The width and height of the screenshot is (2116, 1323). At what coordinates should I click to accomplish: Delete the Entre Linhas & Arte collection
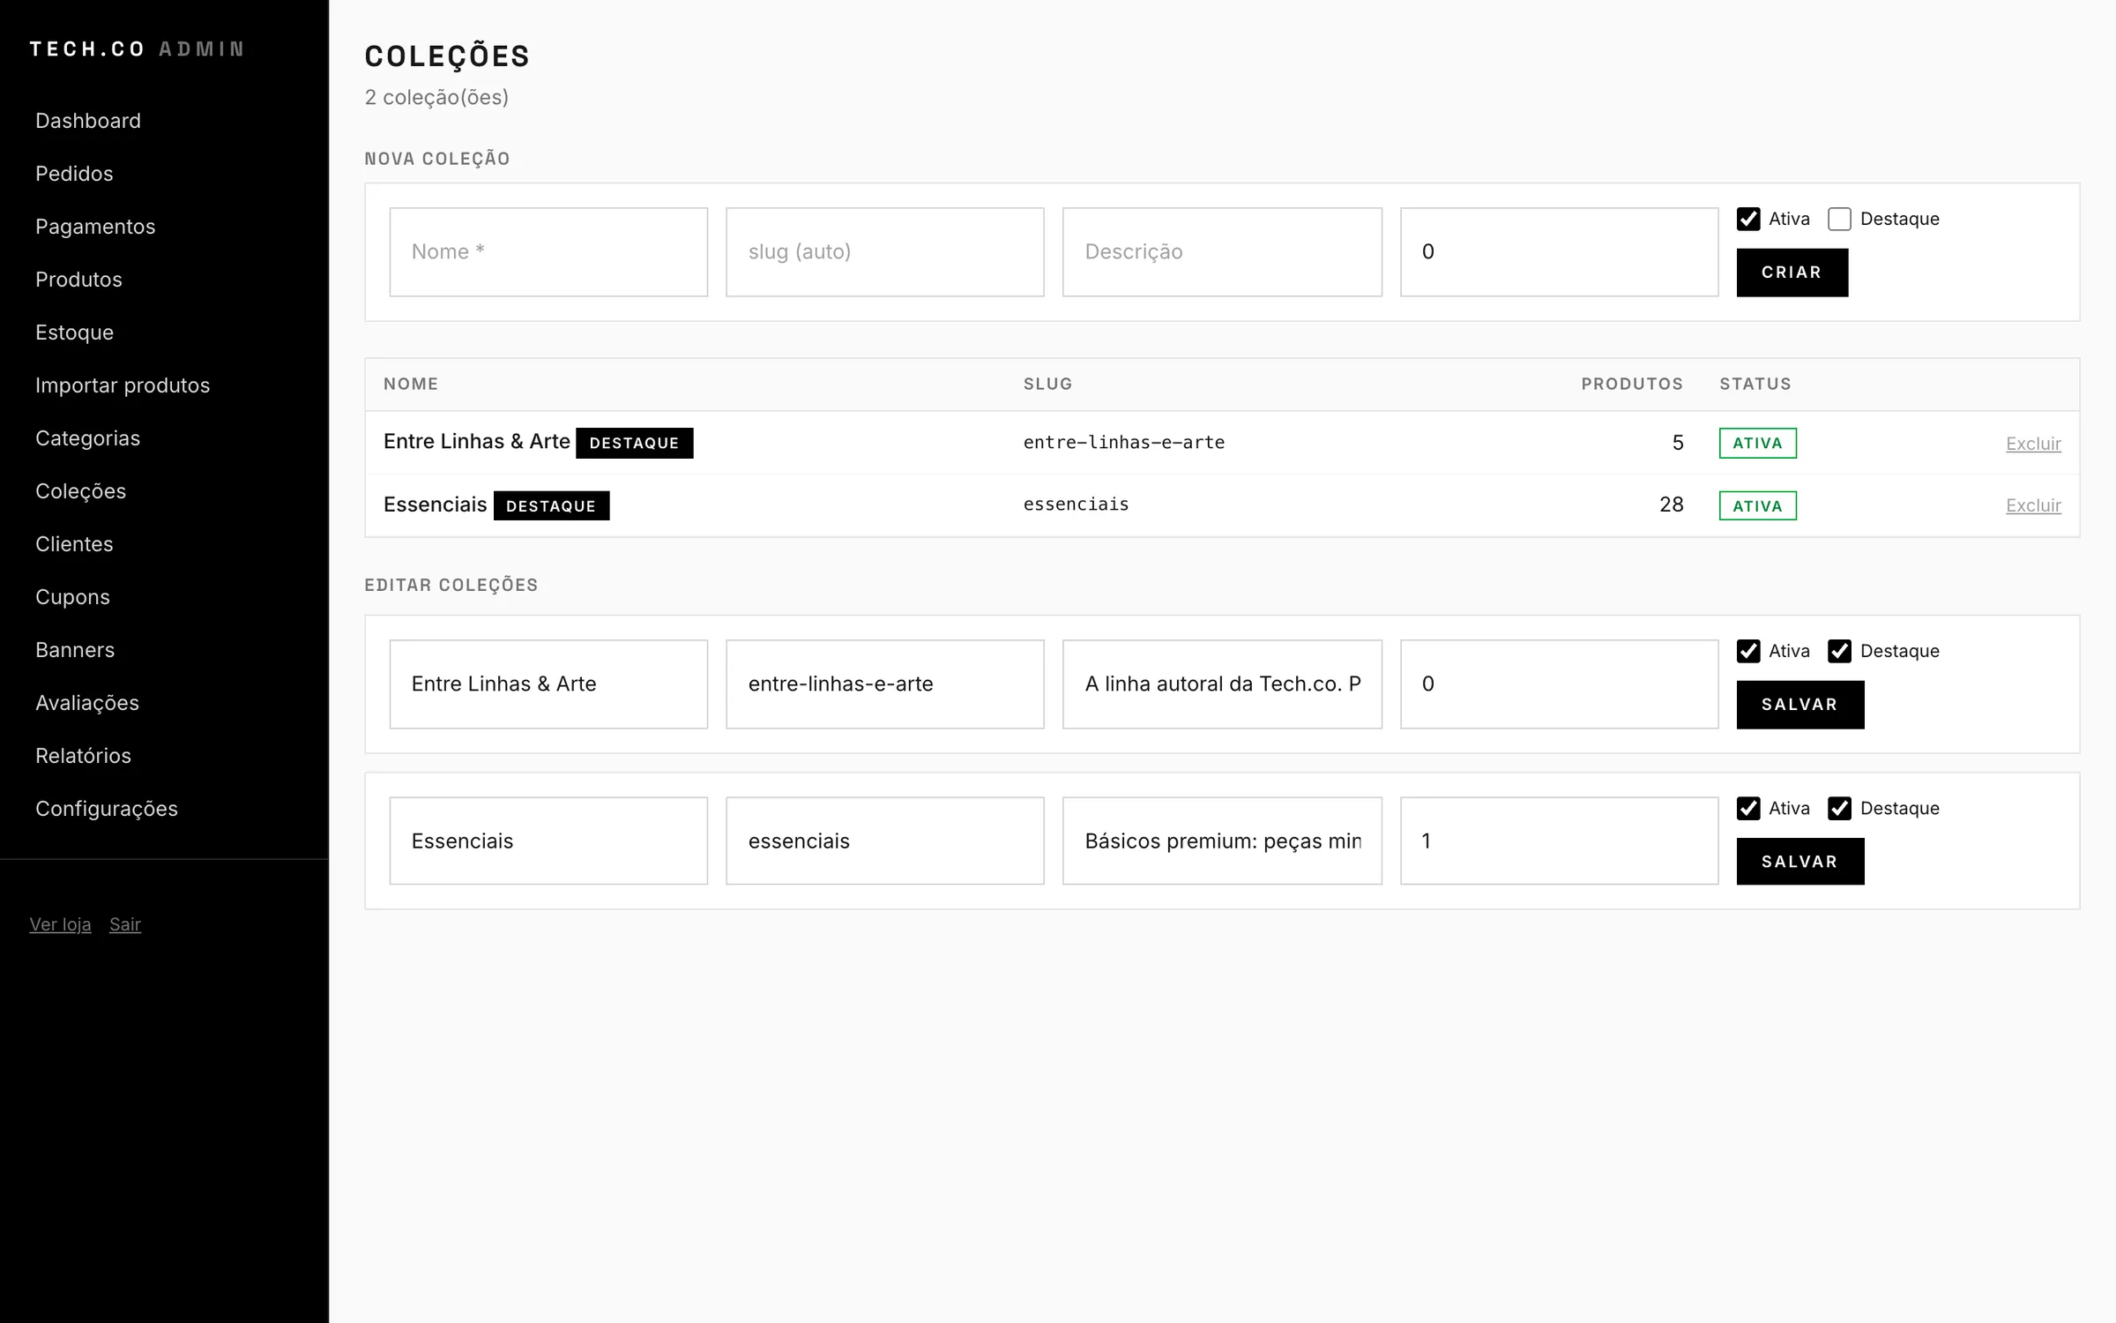pyautogui.click(x=2033, y=444)
